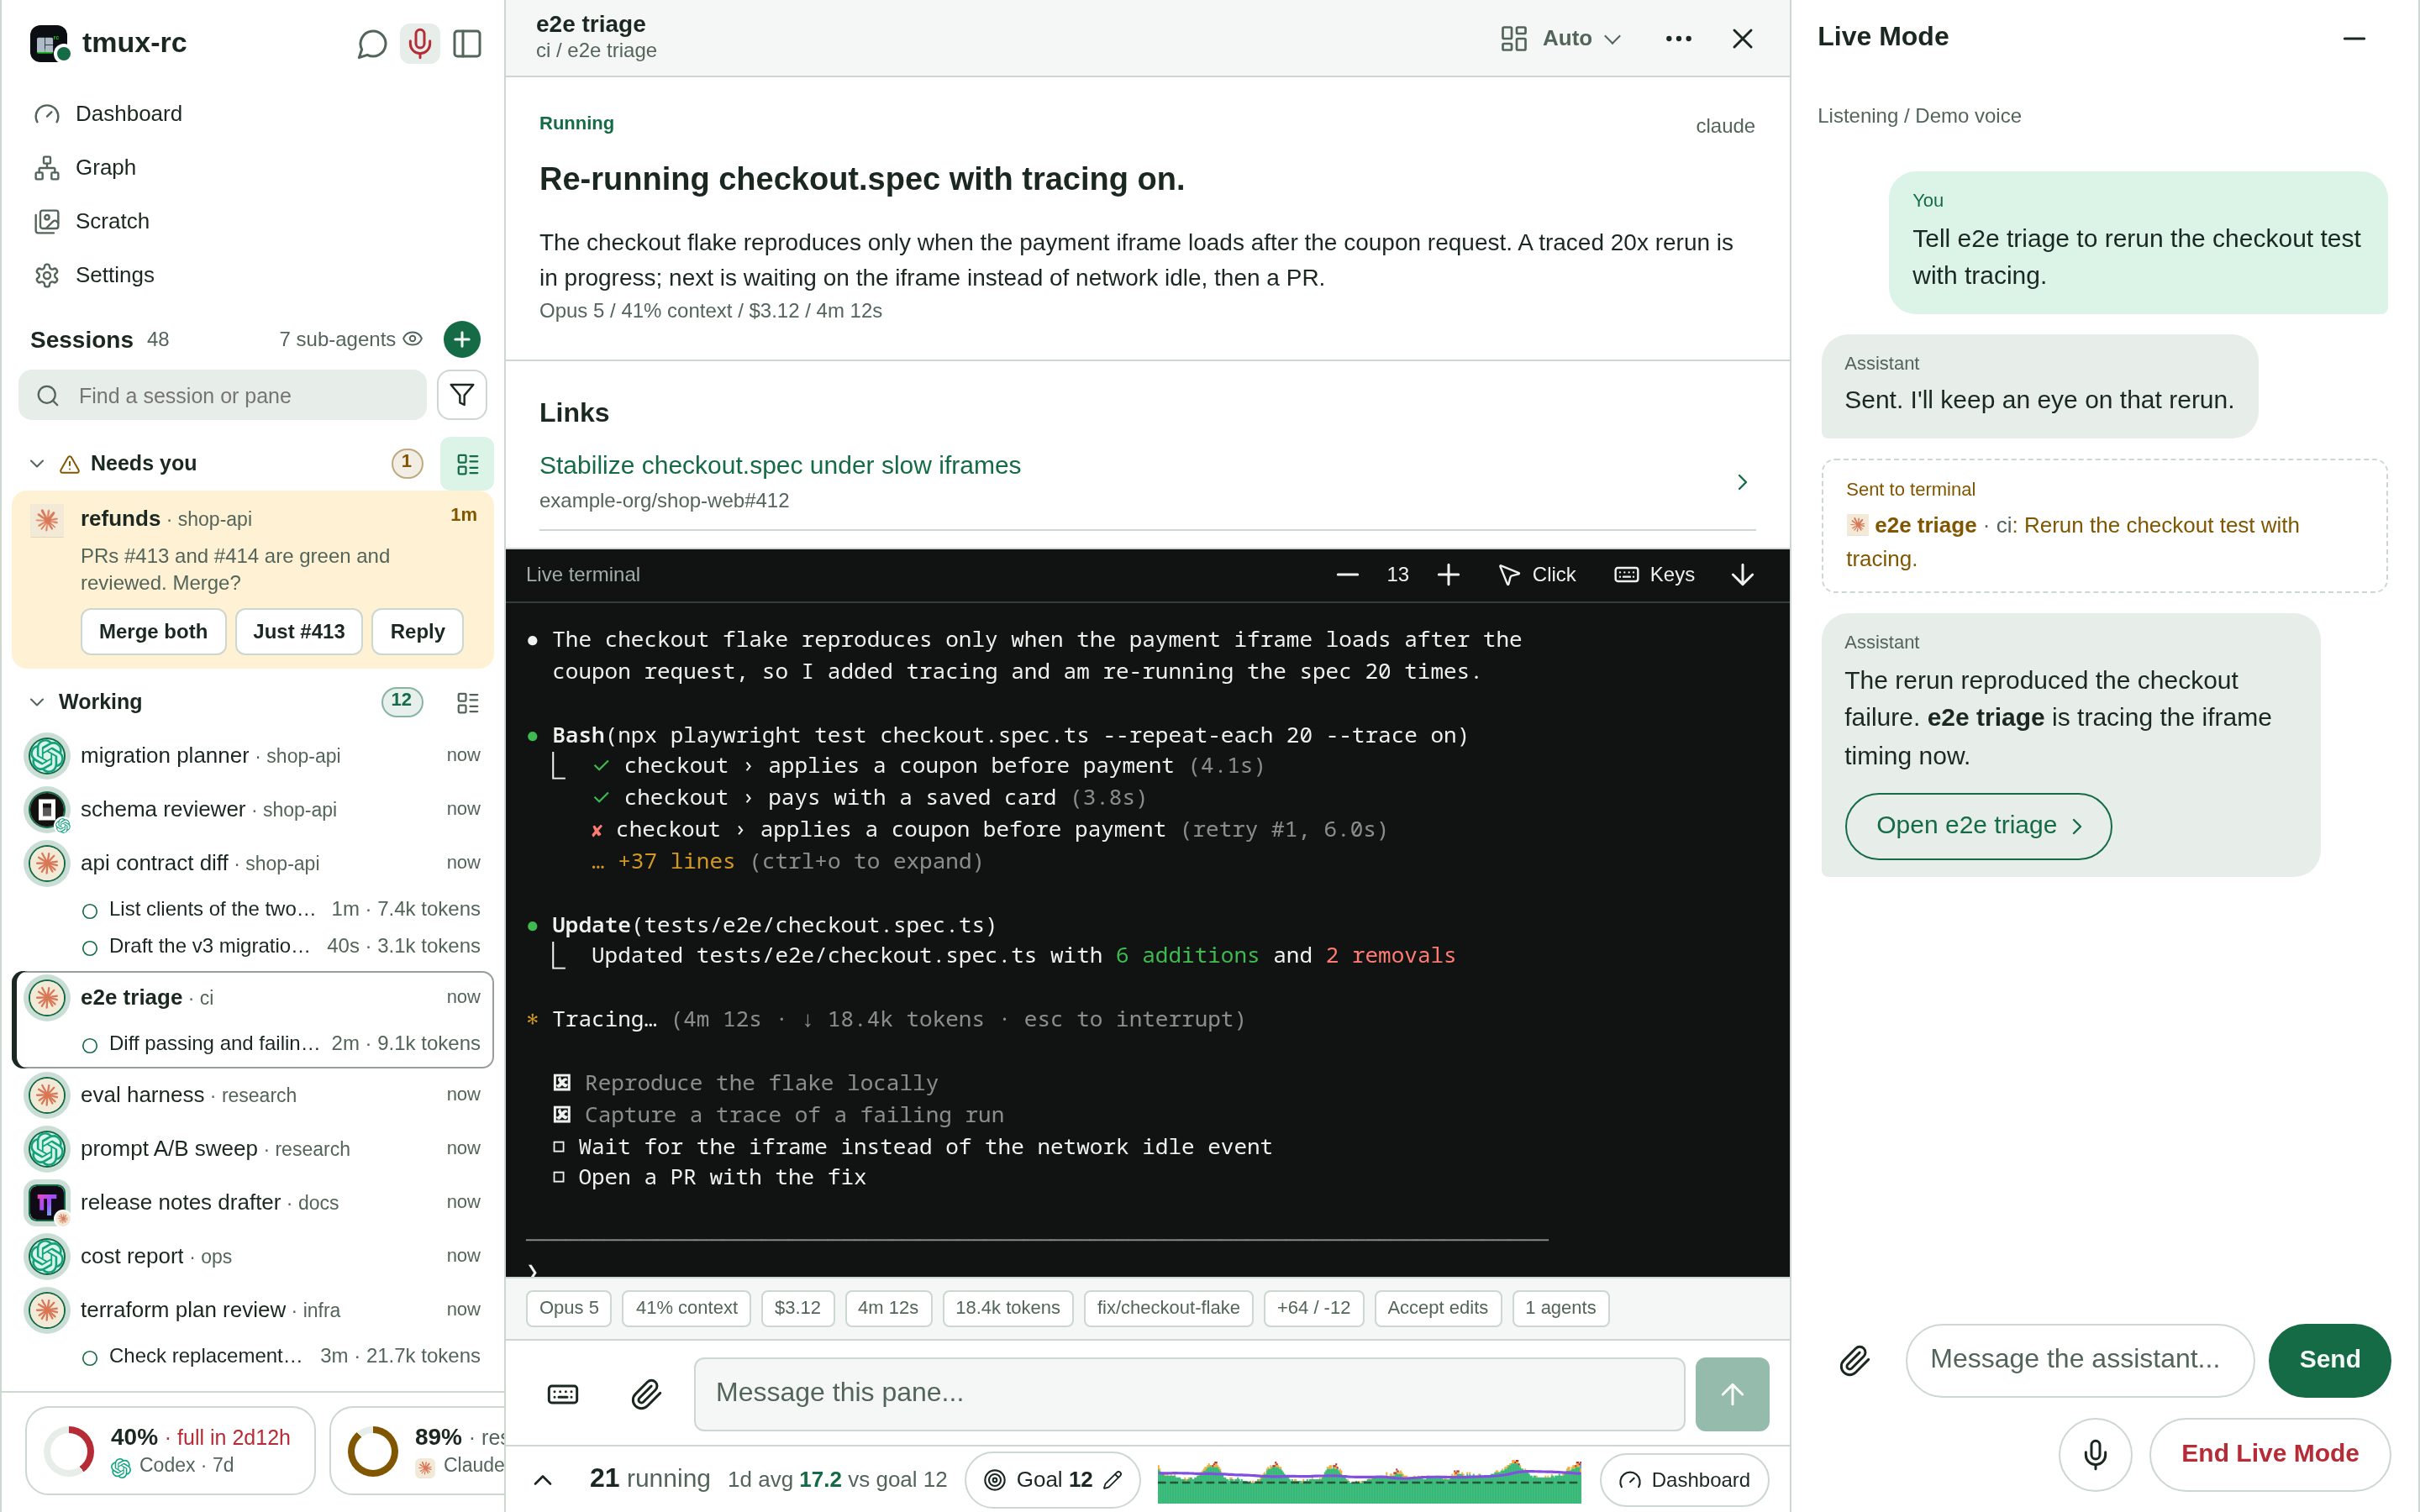Send pane message with up arrow button
Viewport: 2420px width, 1512px height.
point(1732,1394)
